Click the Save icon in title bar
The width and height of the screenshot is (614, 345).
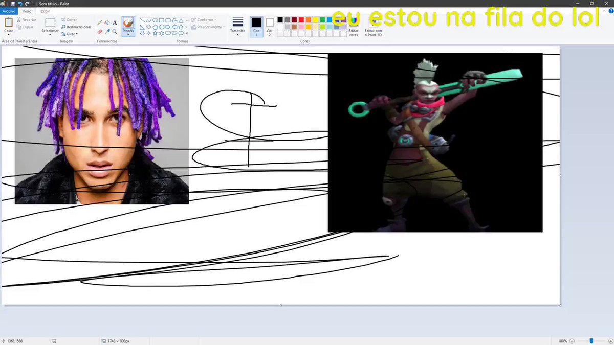(13, 3)
